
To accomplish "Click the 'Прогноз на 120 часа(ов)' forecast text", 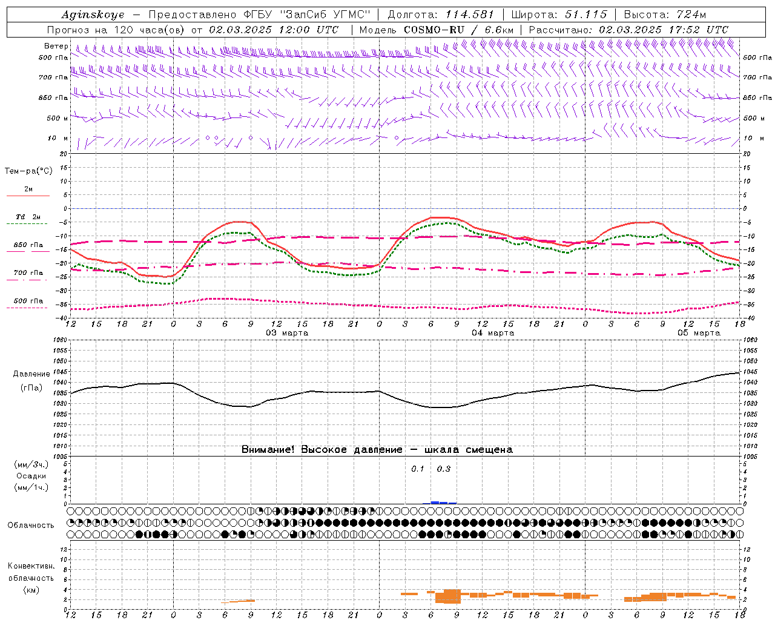I will 116,30.
